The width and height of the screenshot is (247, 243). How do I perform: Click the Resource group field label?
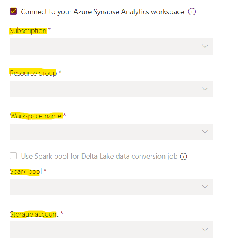(33, 73)
